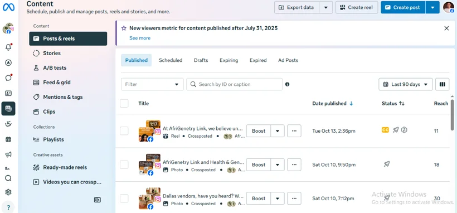The image size is (457, 213).
Task: Open the three-dots menu for the Dallas vendors row
Action: coord(294,199)
